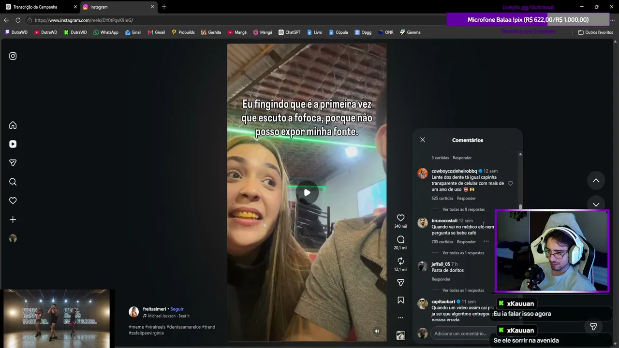Open the audio thumbnail below the reel actions
This screenshot has width=619, height=348.
click(x=400, y=335)
